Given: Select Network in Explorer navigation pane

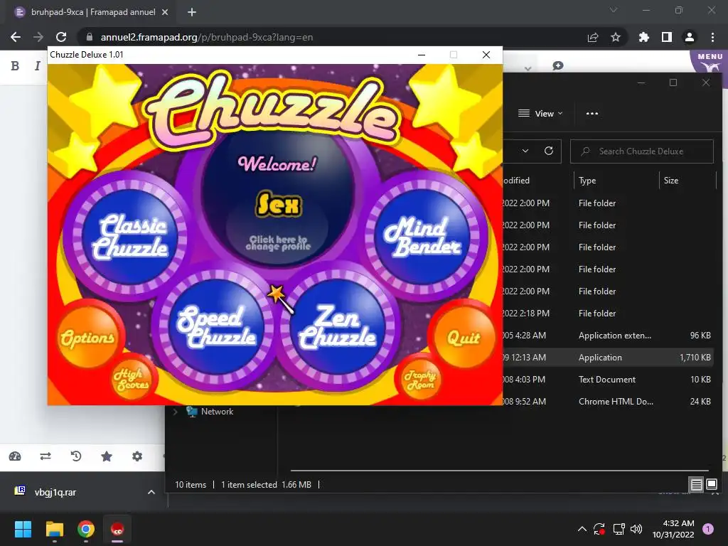Looking at the screenshot, I should point(217,412).
